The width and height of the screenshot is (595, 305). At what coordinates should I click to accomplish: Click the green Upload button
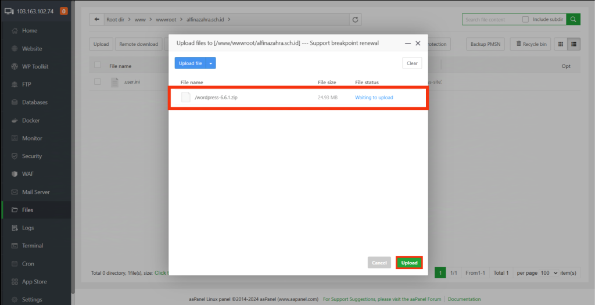pos(409,263)
